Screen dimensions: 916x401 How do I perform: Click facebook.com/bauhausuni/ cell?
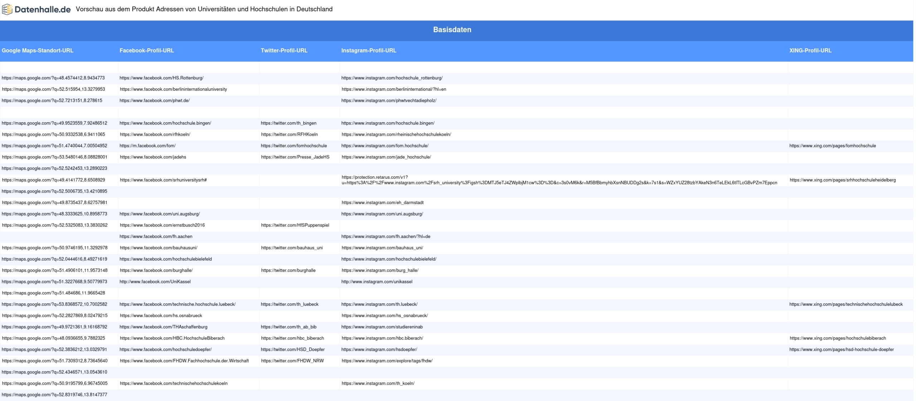(159, 248)
